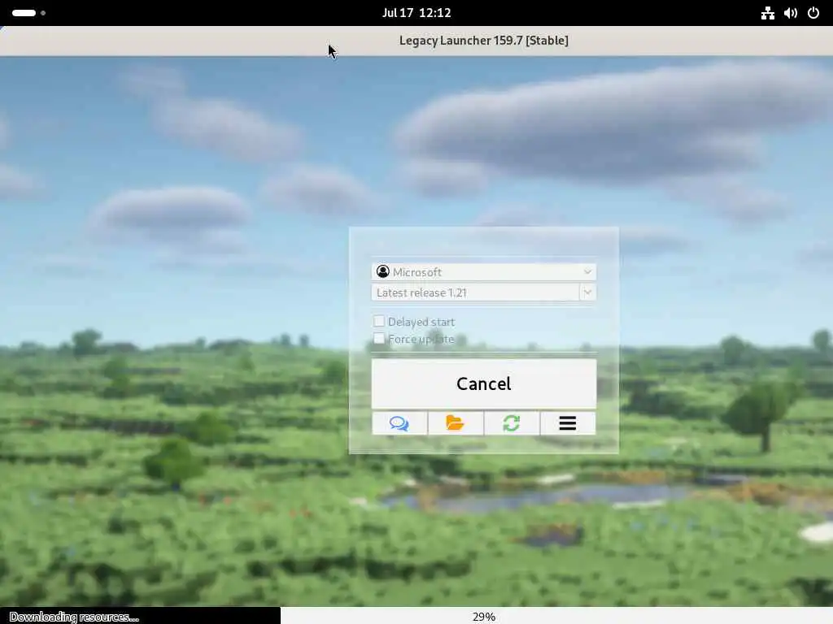833x624 pixels.
Task: Click the Downloading resources status text
Action: [x=74, y=617]
